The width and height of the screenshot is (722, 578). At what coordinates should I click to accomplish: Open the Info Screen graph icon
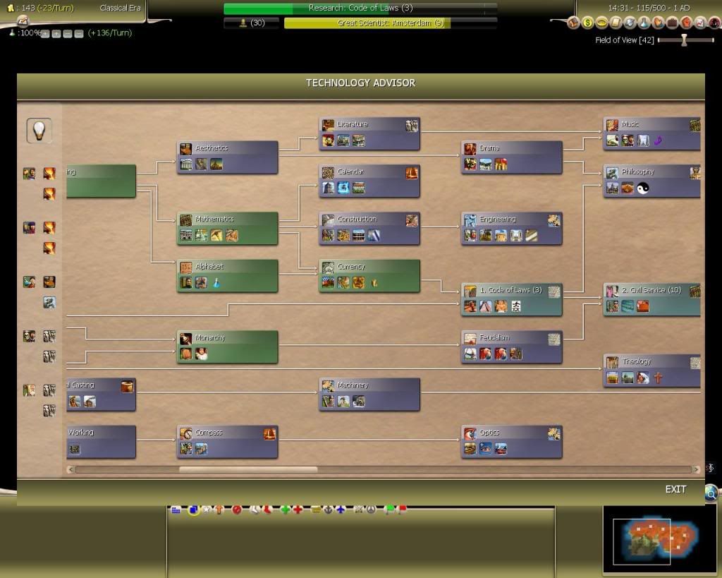click(701, 23)
